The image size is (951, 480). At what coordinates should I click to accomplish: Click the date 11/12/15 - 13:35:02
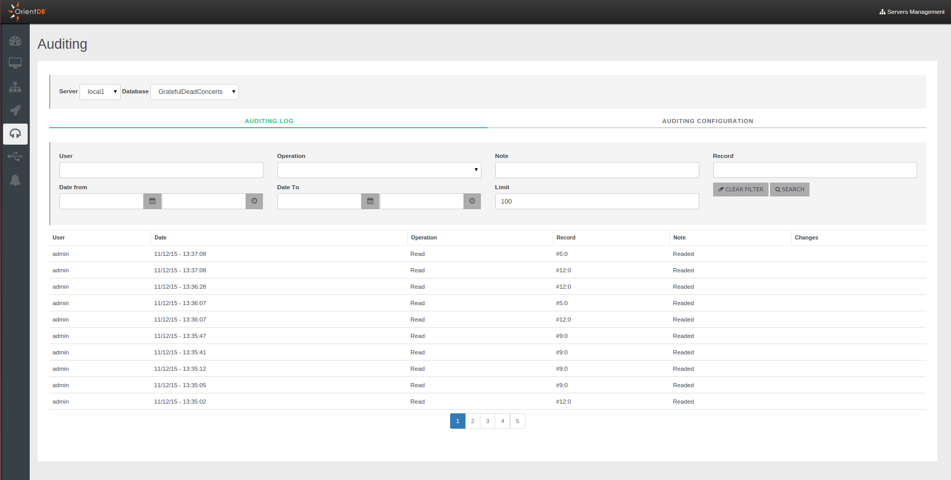click(180, 402)
